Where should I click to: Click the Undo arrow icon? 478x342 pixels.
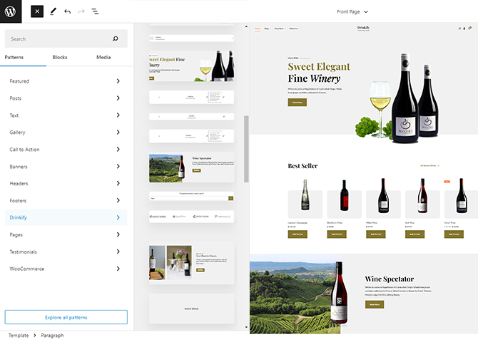pyautogui.click(x=67, y=11)
